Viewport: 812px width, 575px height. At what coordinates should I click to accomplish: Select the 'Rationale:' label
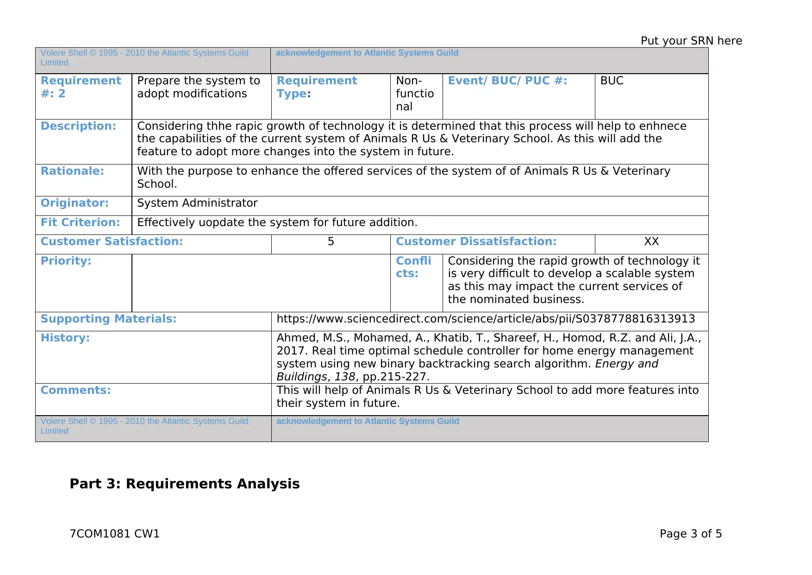tap(72, 171)
